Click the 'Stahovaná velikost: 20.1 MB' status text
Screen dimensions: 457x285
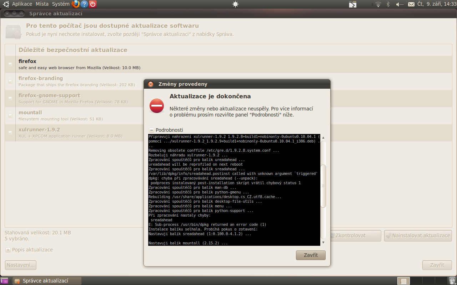pos(38,233)
